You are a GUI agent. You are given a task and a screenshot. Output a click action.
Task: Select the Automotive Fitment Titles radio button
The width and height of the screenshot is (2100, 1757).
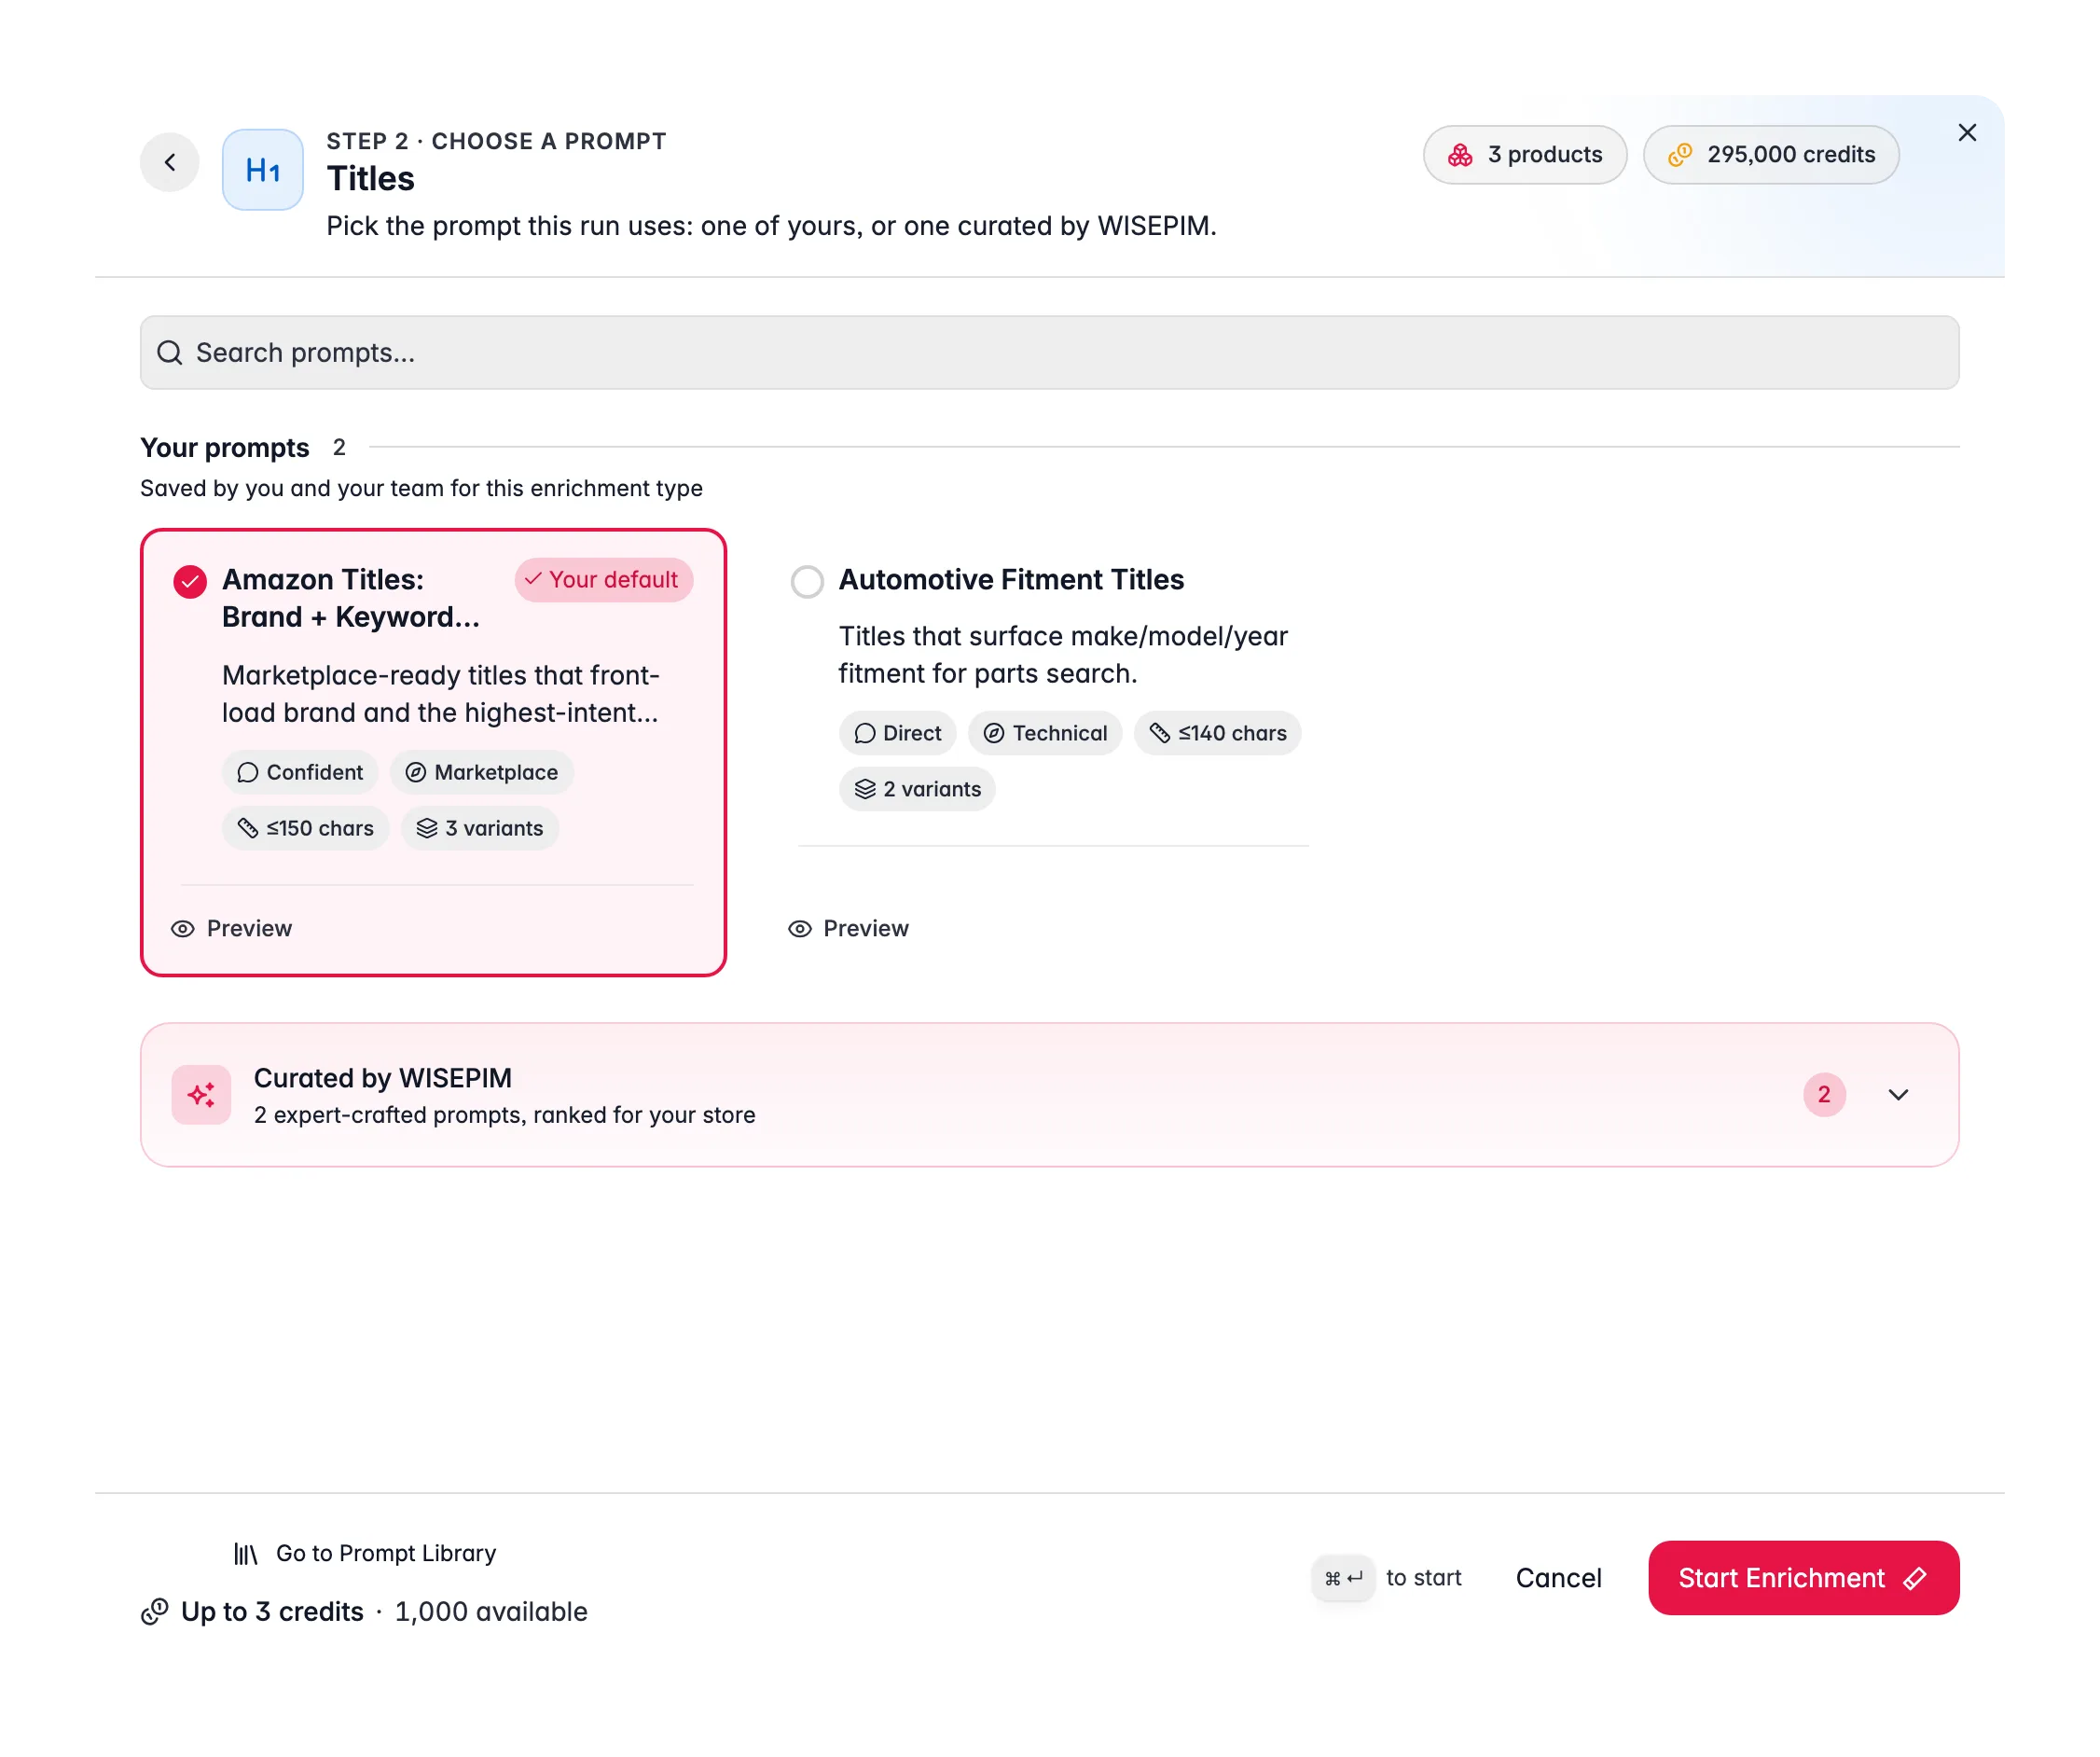point(807,582)
